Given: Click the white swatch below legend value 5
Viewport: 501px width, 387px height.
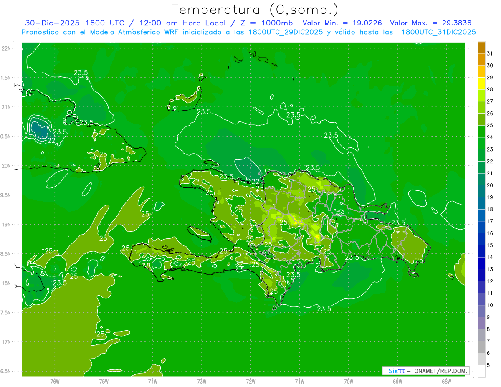Looking at the screenshot, I should pyautogui.click(x=481, y=371).
